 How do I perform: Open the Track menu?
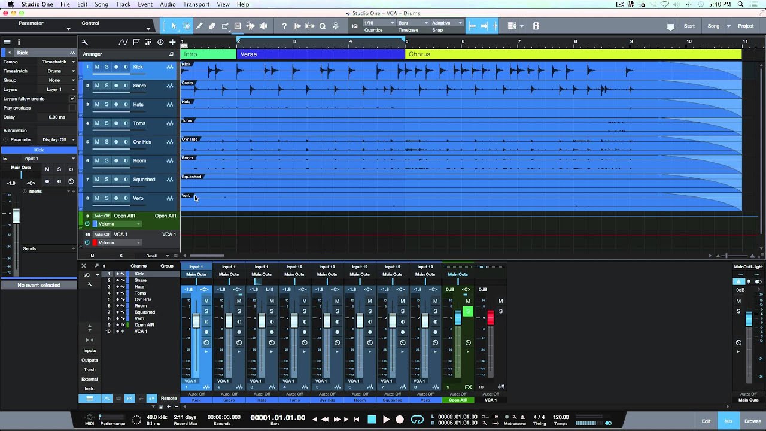[x=123, y=4]
